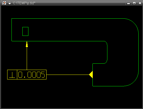
Task: Close the p.tld drawing window
Action: pyautogui.click(x=140, y=3)
